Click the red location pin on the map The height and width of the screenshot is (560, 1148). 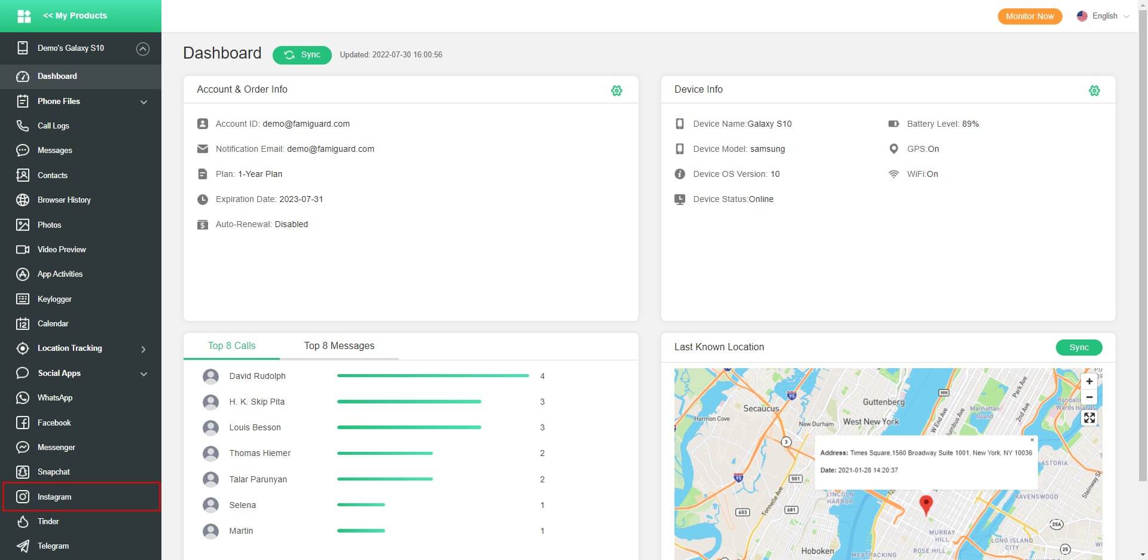click(926, 505)
